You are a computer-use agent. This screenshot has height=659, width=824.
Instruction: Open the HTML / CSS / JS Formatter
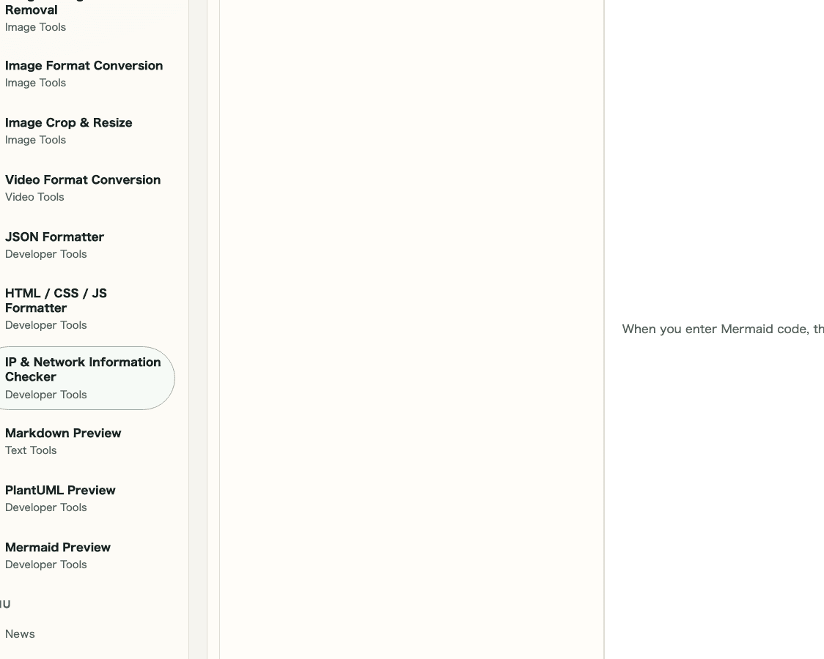[x=56, y=300]
